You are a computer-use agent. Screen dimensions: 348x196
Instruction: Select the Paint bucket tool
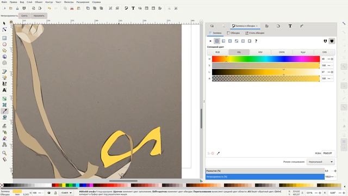pyautogui.click(x=4, y=118)
